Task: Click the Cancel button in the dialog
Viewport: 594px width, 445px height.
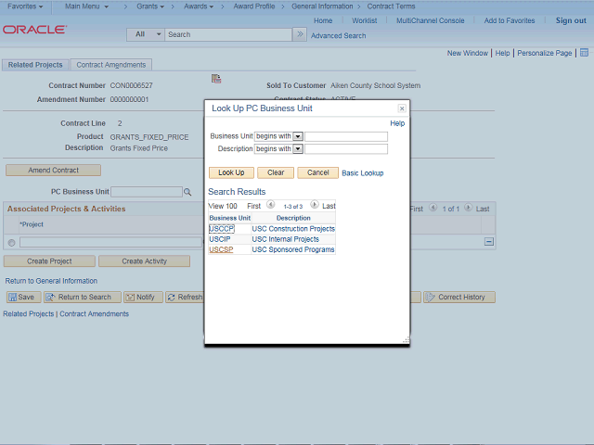Action: coord(317,172)
